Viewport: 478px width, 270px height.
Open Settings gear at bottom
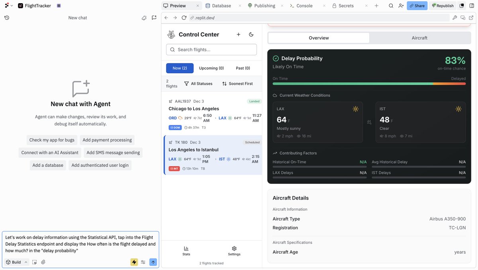tap(234, 251)
